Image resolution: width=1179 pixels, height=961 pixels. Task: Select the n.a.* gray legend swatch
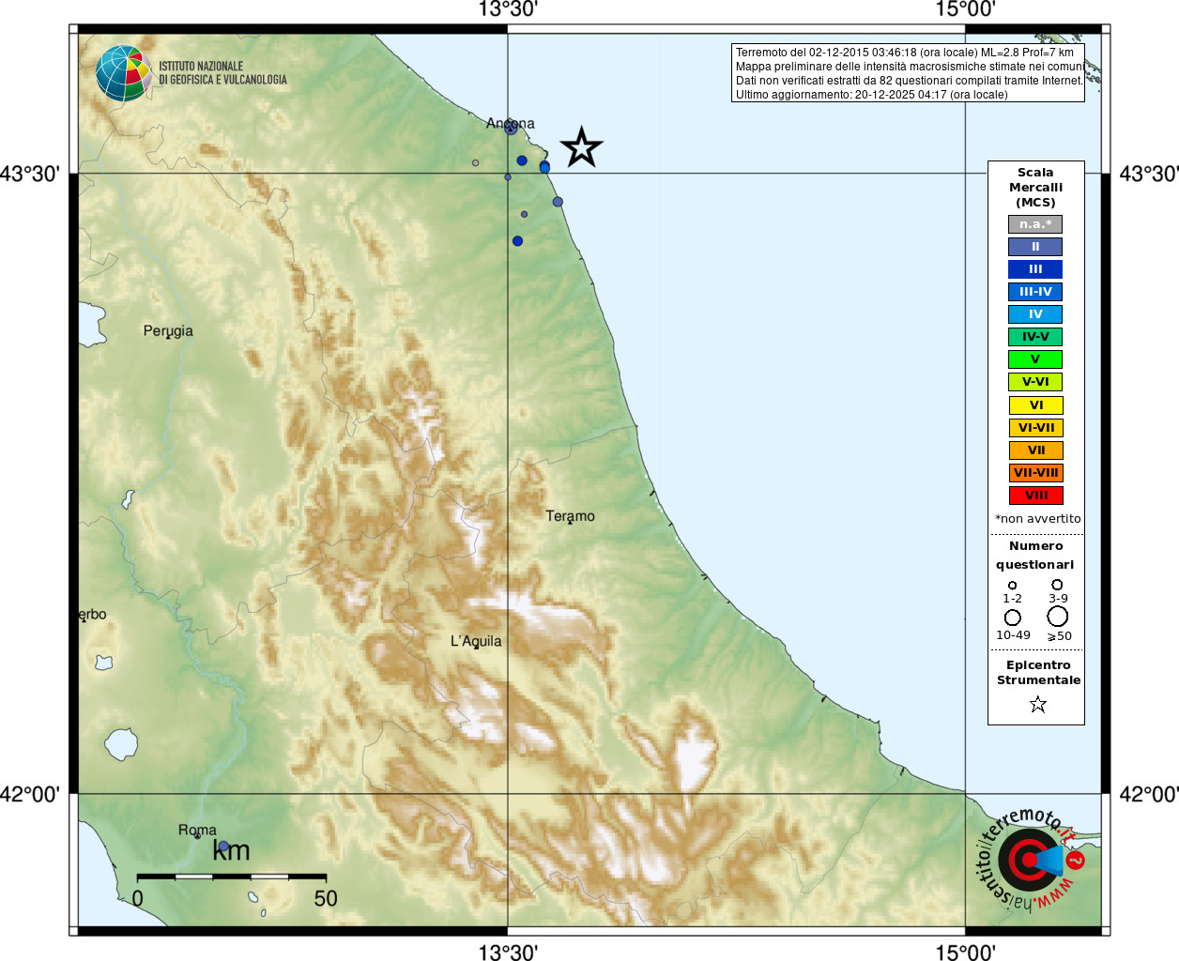pyautogui.click(x=1035, y=224)
